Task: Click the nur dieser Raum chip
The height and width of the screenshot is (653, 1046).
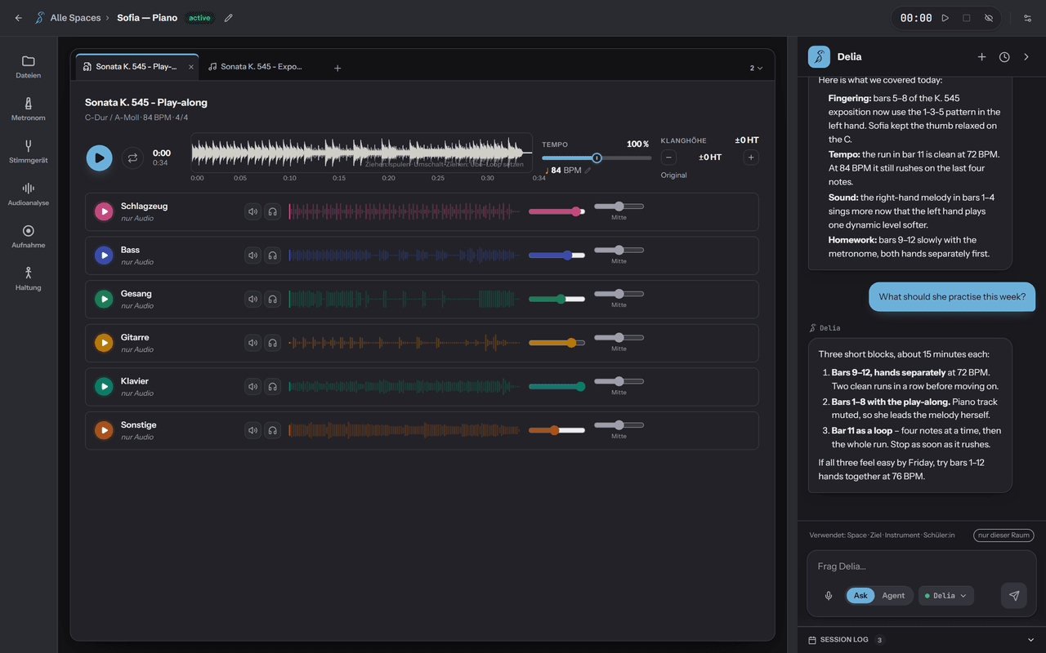Action: tap(1004, 535)
